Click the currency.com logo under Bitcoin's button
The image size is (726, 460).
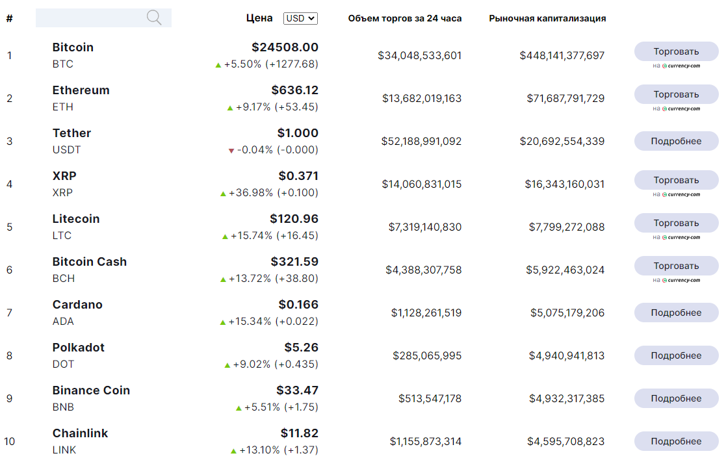click(680, 66)
